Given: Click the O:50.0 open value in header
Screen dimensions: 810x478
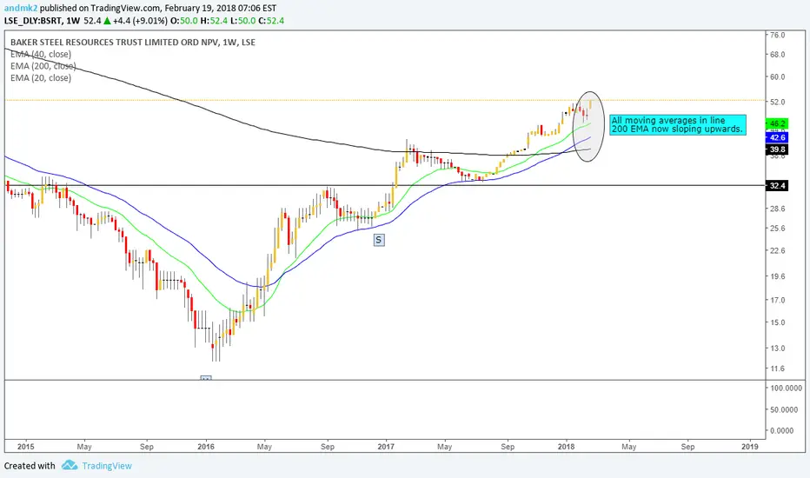Looking at the screenshot, I should pyautogui.click(x=184, y=21).
